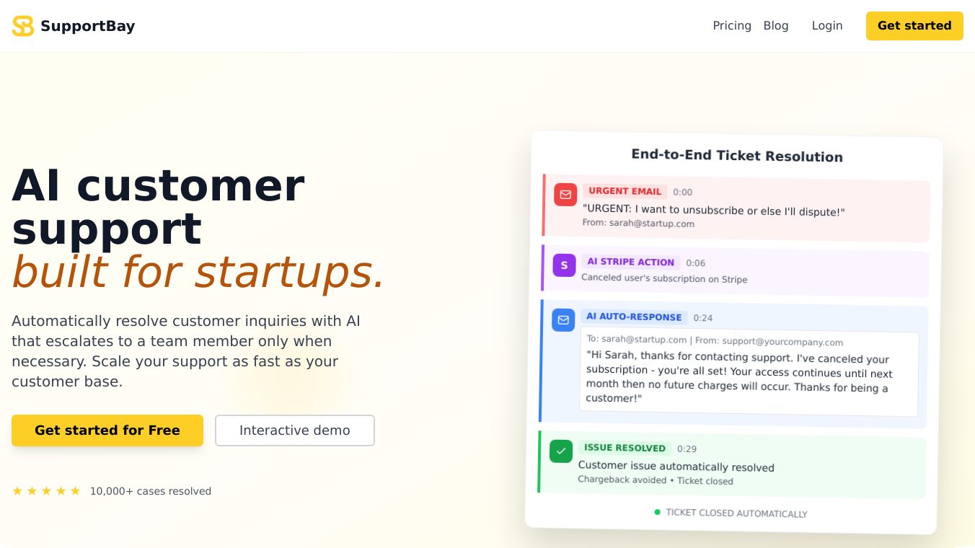Select the ISSUE RESOLVED tag
975x548 pixels.
pyautogui.click(x=625, y=448)
